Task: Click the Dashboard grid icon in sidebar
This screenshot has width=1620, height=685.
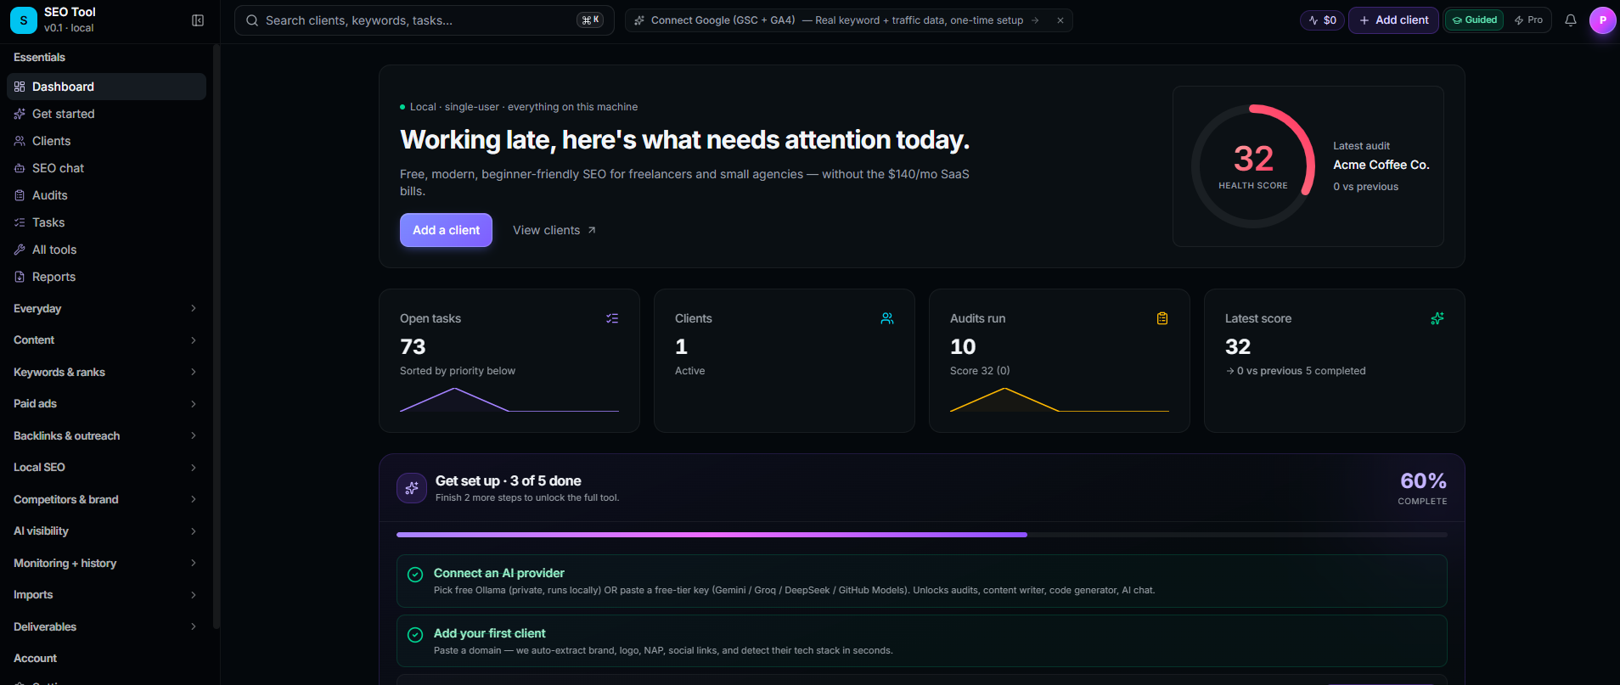Action: (20, 87)
